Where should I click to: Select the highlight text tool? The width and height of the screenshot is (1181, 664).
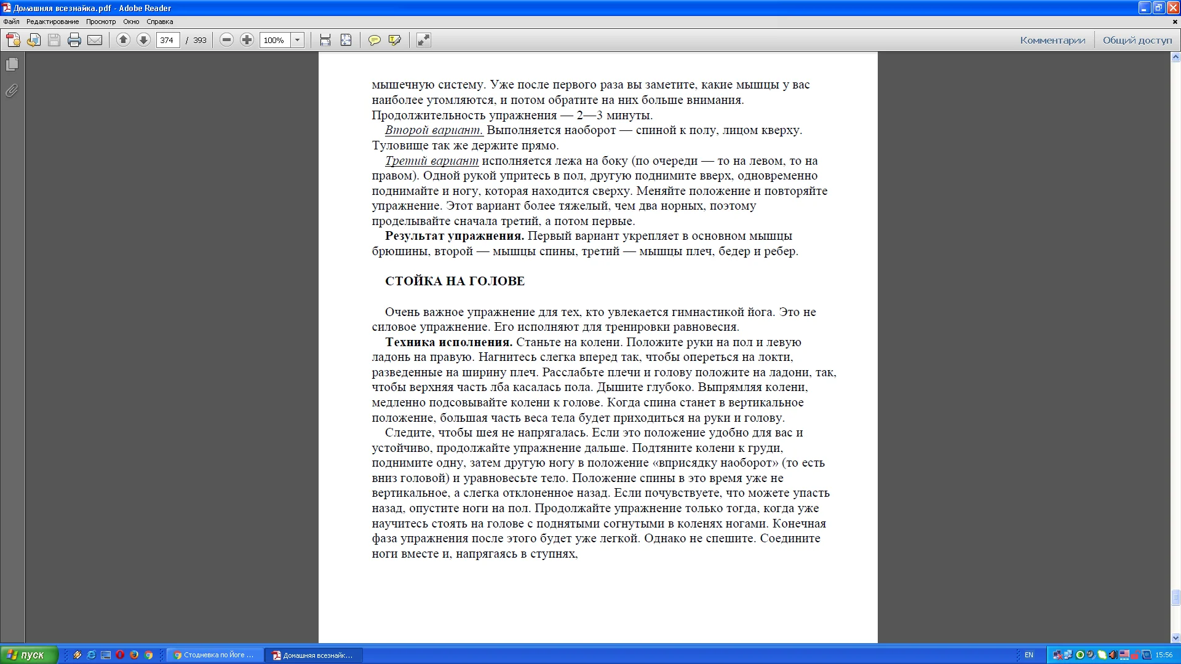(x=395, y=40)
